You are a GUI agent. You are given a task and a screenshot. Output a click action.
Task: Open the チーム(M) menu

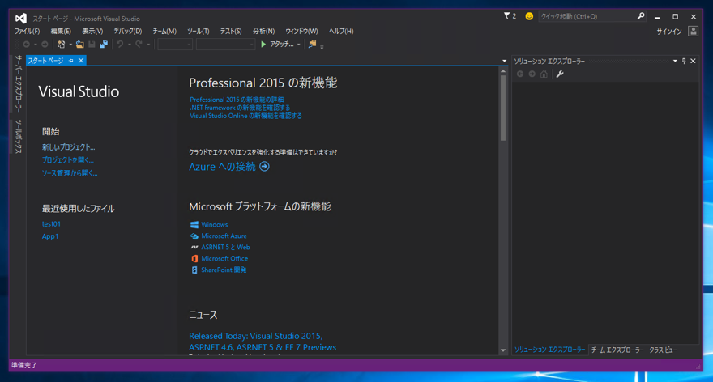point(164,32)
